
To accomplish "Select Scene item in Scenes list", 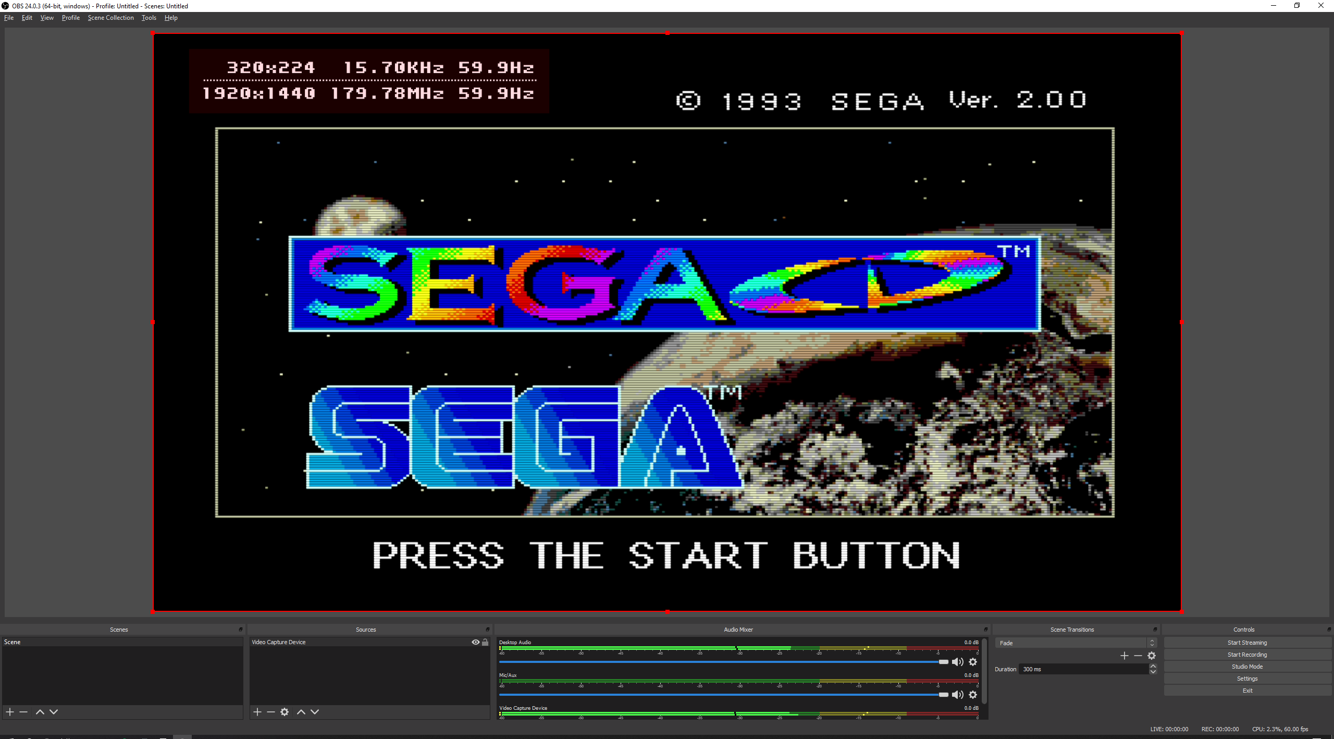I will point(122,642).
